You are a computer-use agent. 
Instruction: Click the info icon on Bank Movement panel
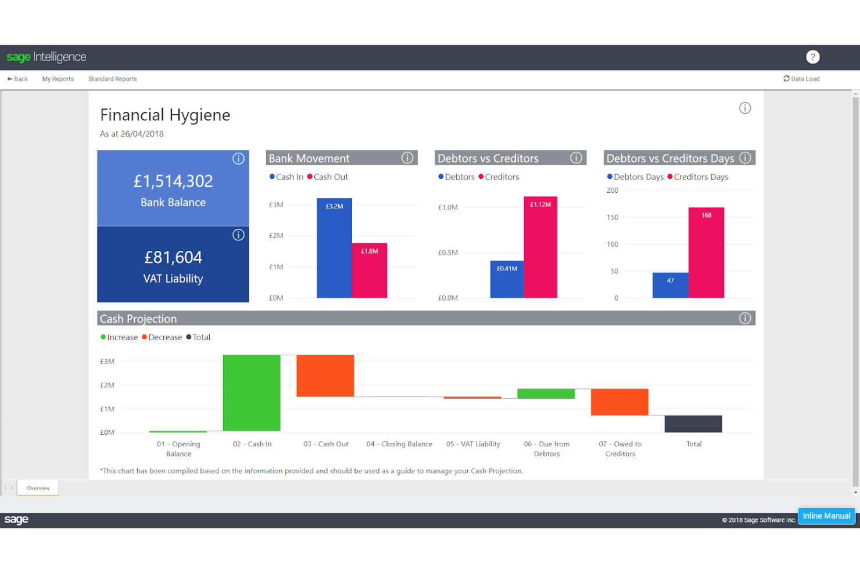coord(407,157)
